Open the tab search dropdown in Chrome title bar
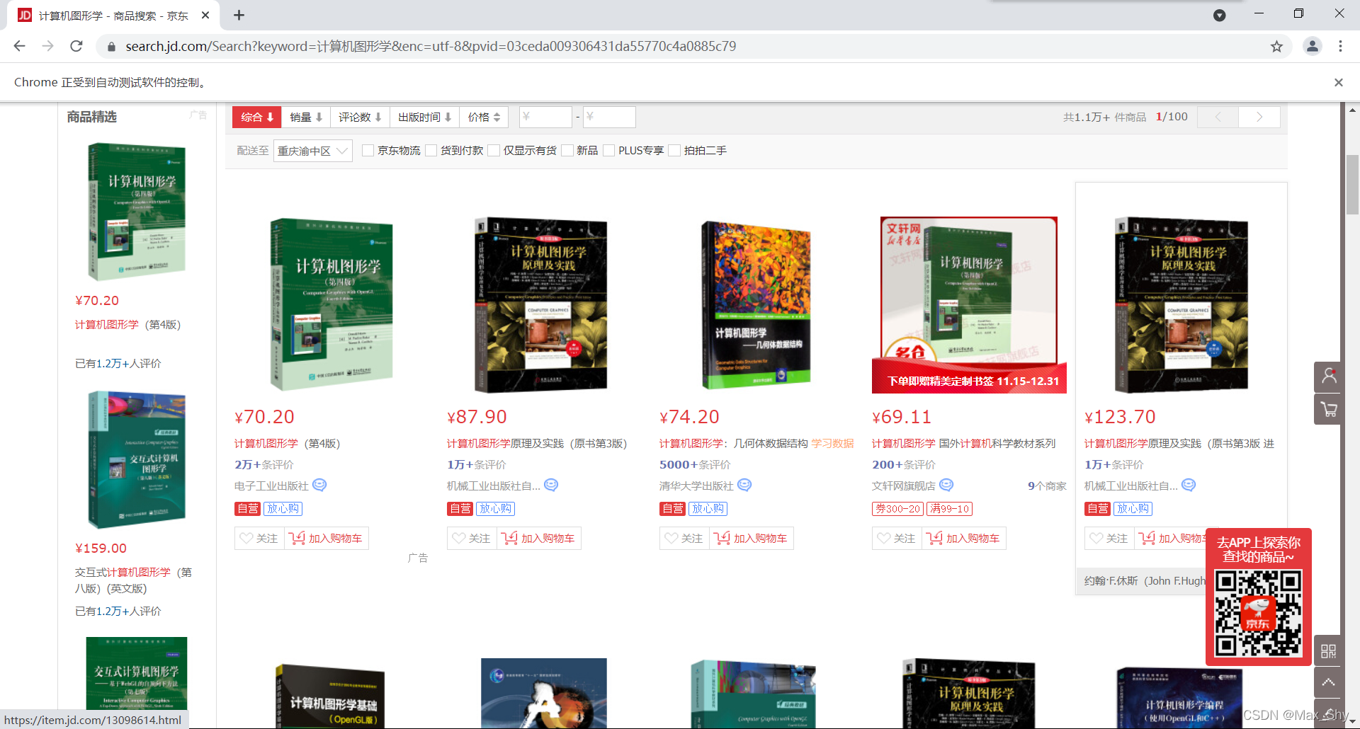The height and width of the screenshot is (729, 1360). pyautogui.click(x=1220, y=15)
